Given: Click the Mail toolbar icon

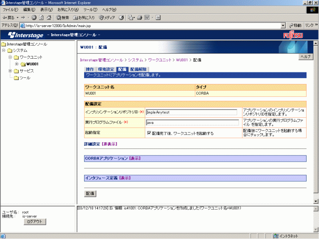Looking at the screenshot, I should (x=130, y=18).
